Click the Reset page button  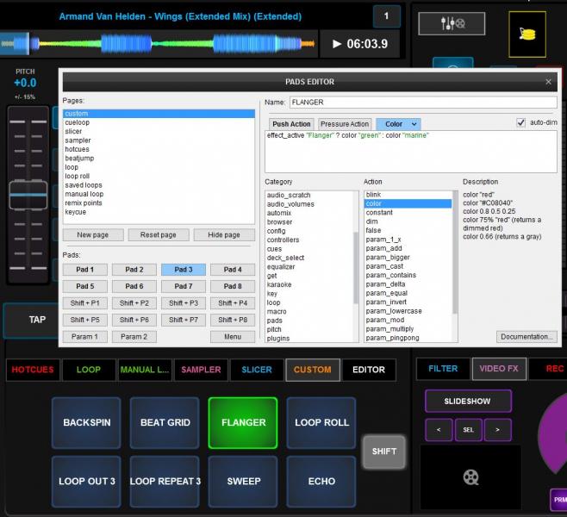(x=159, y=234)
